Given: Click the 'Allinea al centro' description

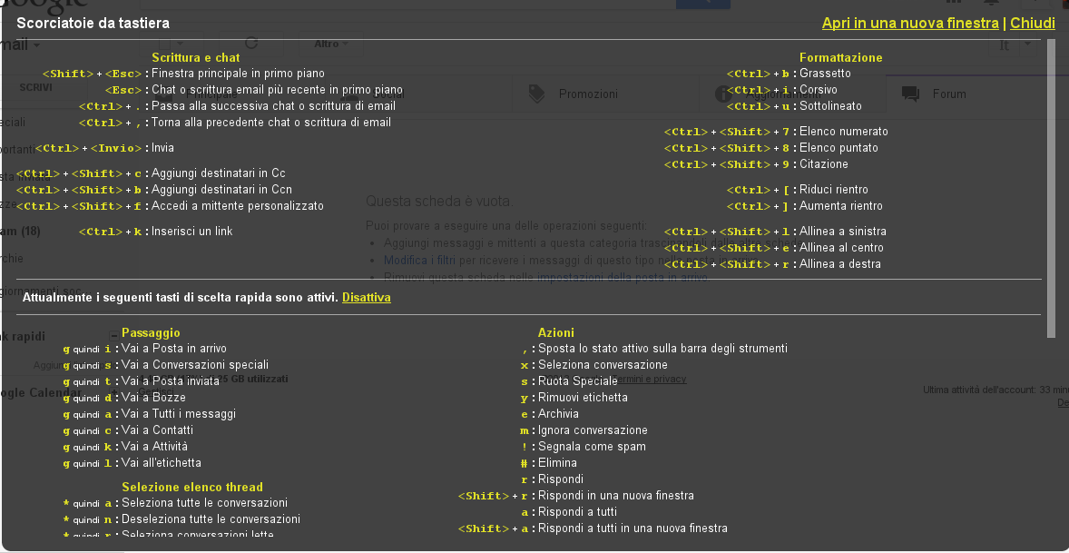Looking at the screenshot, I should tap(841, 248).
